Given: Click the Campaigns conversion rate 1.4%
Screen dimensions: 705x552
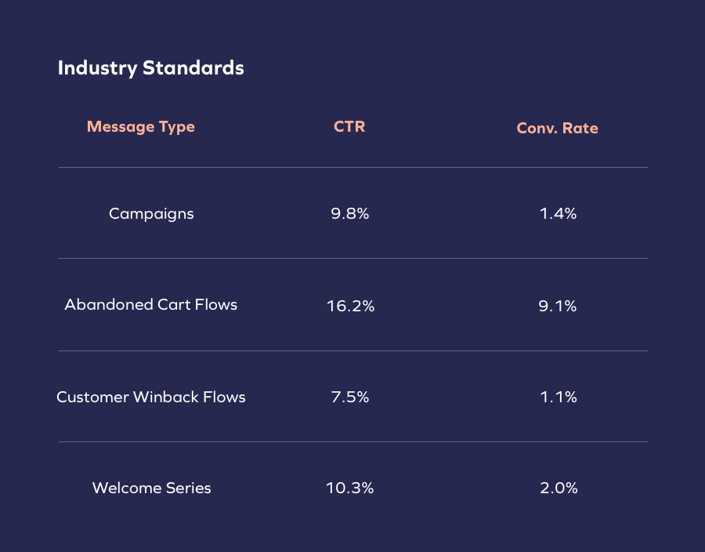Looking at the screenshot, I should [558, 213].
